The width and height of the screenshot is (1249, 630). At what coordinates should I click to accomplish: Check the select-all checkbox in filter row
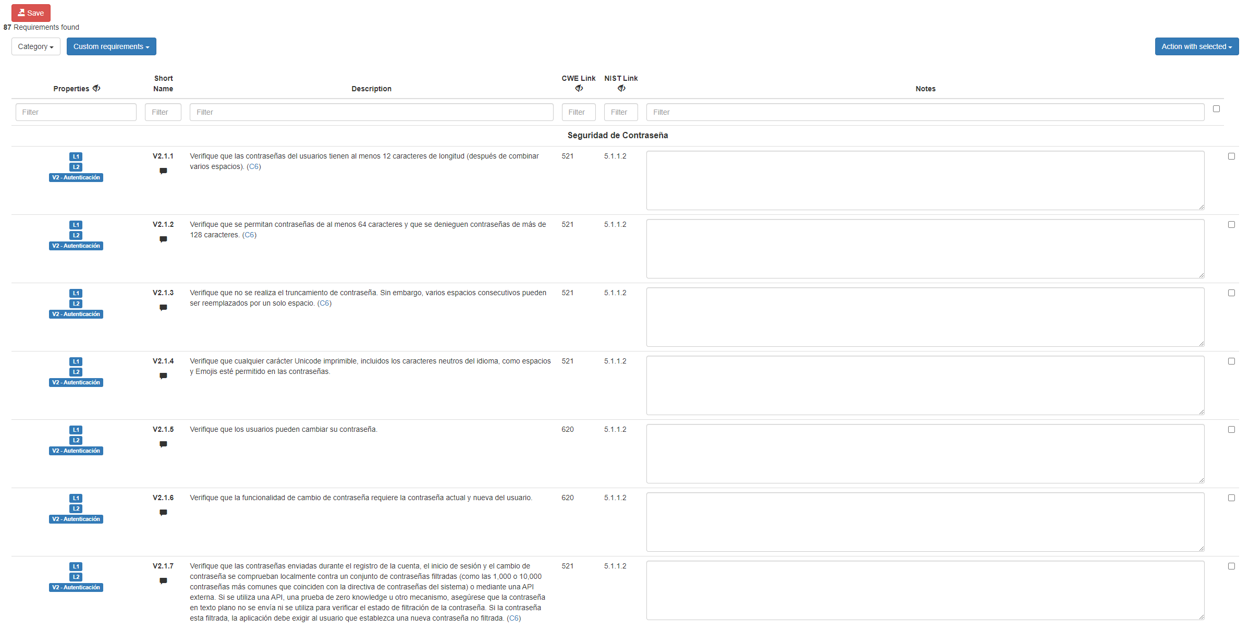tap(1216, 109)
